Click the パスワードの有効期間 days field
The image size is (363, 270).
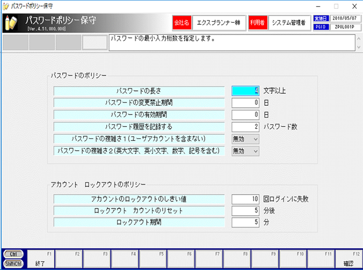[245, 115]
